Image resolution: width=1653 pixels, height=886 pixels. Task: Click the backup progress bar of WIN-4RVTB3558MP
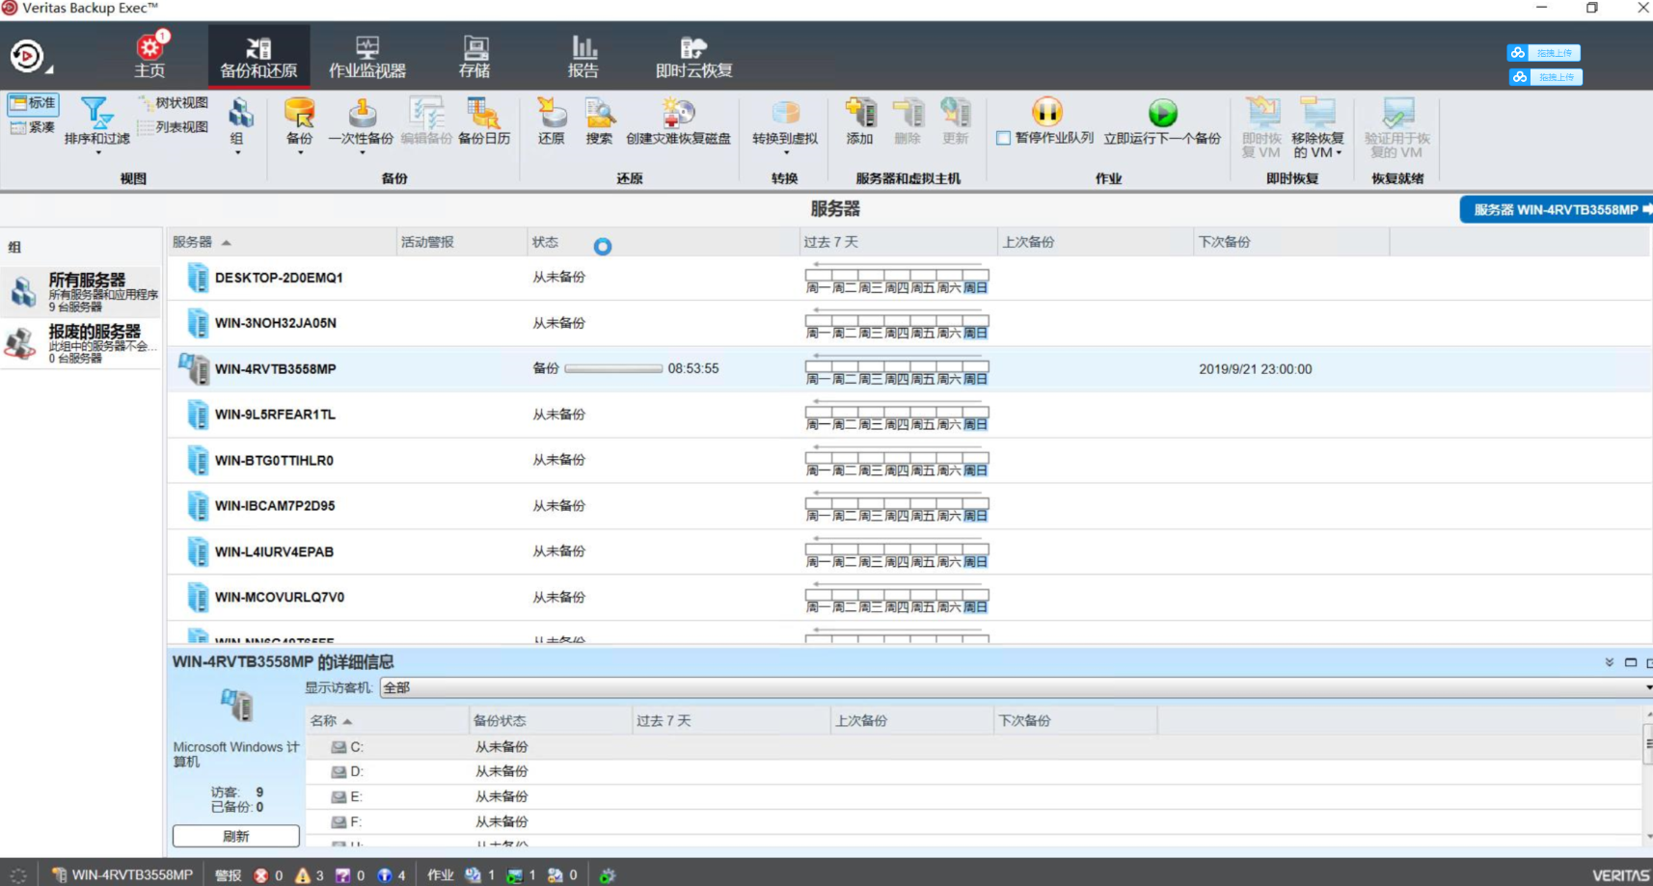point(613,369)
